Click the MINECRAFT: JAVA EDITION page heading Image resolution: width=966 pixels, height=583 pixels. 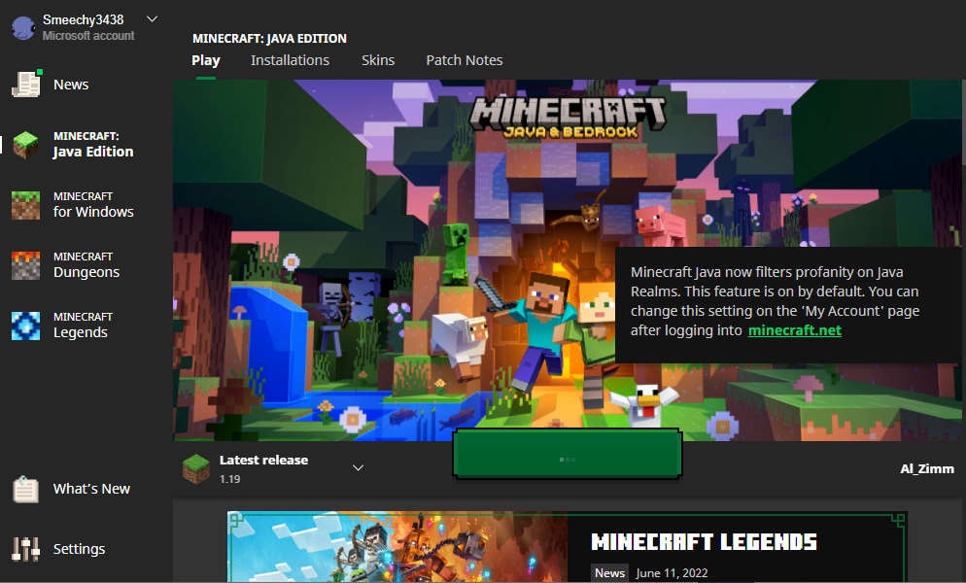coord(269,38)
